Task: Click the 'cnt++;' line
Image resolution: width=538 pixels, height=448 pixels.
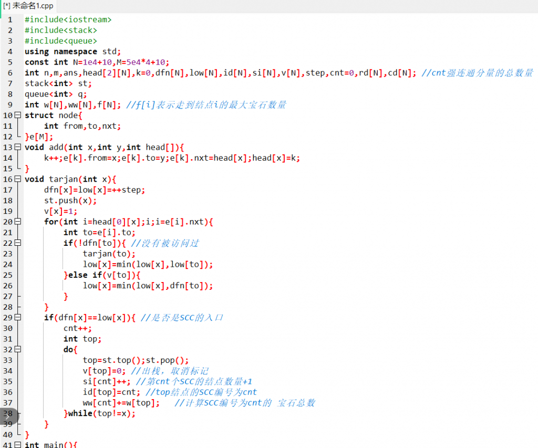Action: 78,328
